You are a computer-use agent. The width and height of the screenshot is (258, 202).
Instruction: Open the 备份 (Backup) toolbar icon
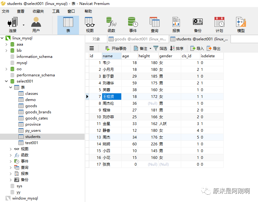point(198,25)
